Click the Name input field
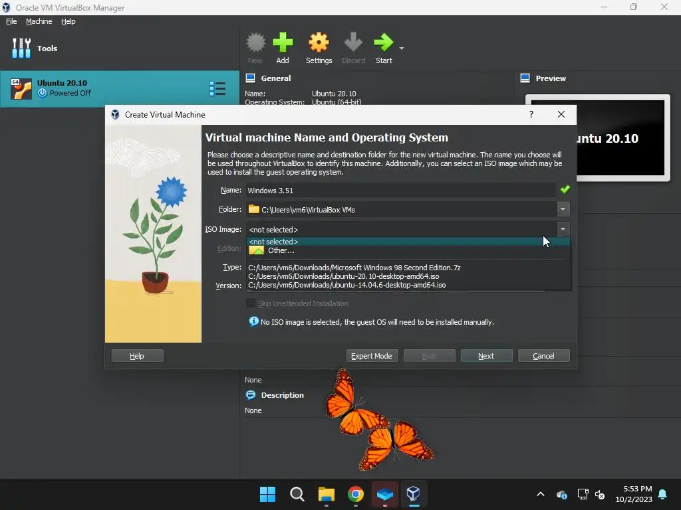This screenshot has height=510, width=681. coord(400,191)
